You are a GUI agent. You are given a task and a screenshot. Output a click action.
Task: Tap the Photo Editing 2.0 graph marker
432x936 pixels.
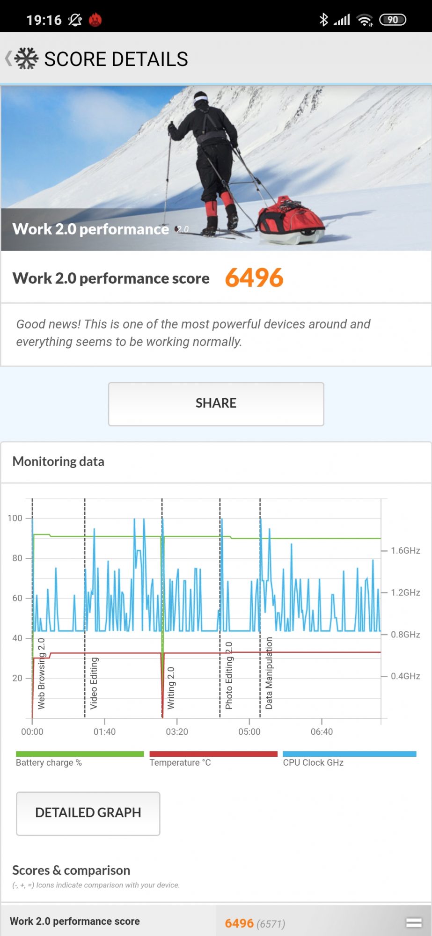coord(229,675)
